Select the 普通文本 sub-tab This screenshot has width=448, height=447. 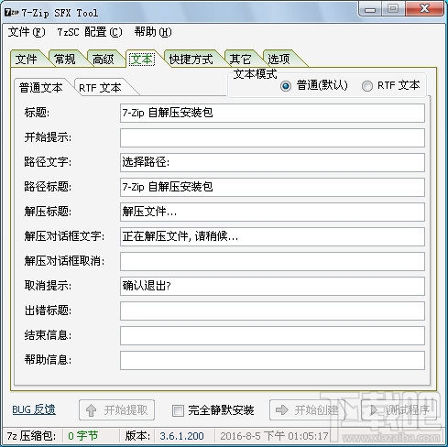[x=41, y=88]
